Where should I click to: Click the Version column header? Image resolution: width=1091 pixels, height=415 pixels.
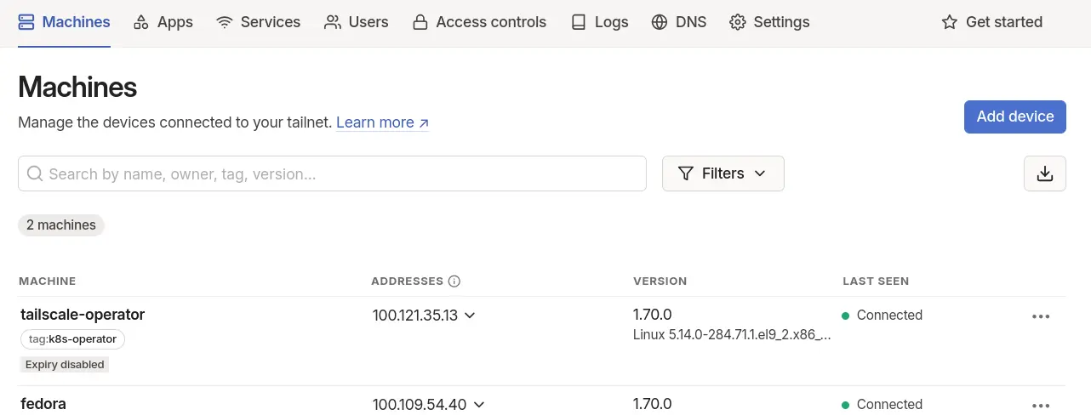(x=660, y=281)
